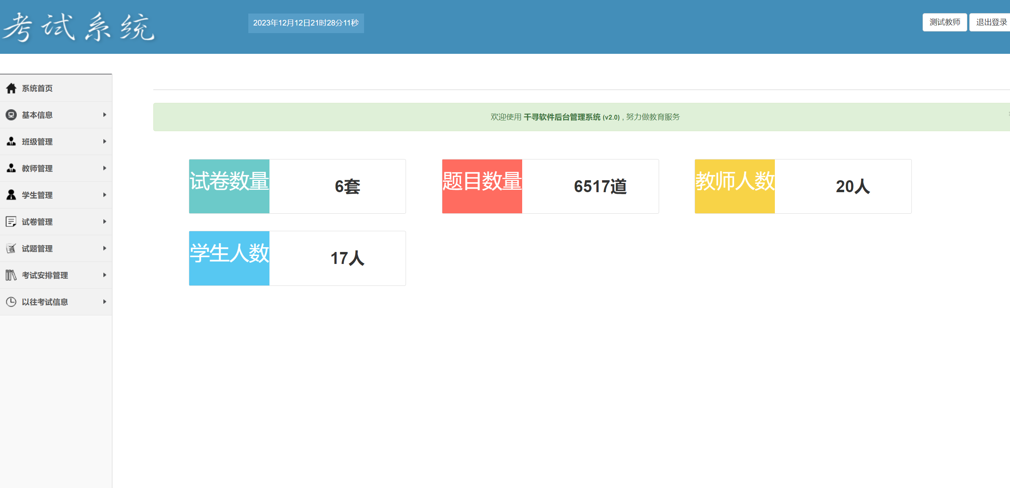Image resolution: width=1010 pixels, height=488 pixels.
Task: Click the 以往考试信息 clock icon
Action: coord(11,302)
